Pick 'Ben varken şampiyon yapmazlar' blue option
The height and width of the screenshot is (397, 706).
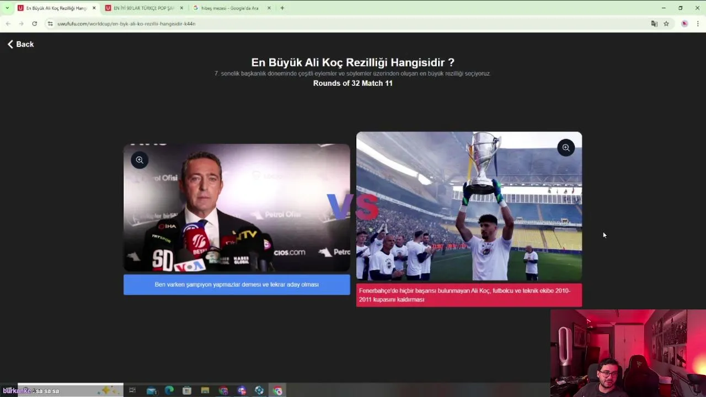coord(237,285)
